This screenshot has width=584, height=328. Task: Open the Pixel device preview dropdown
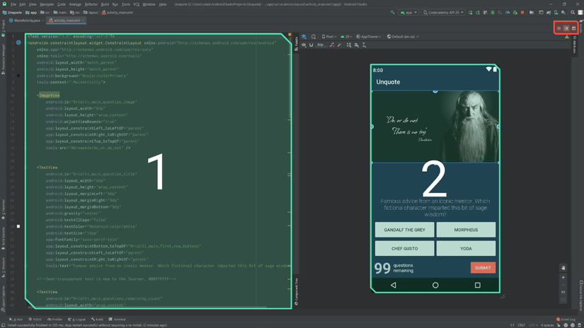tap(329, 37)
